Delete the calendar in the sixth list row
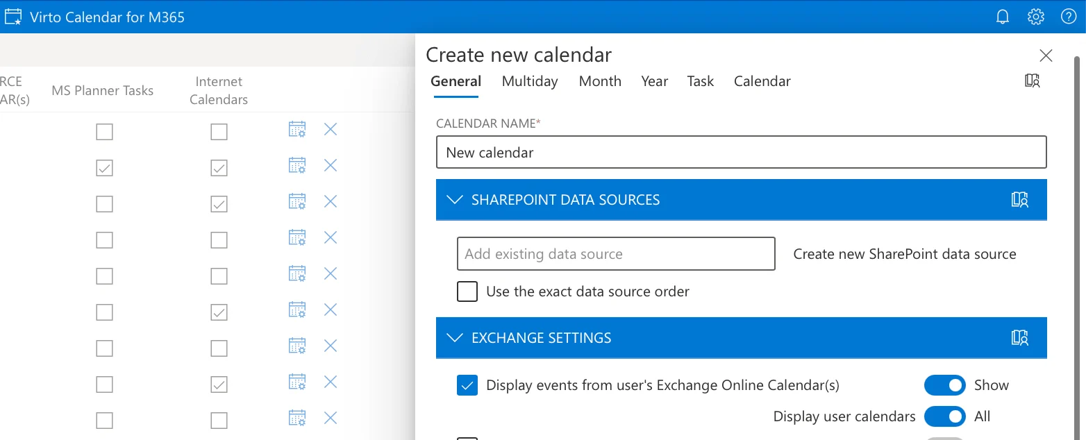1086x440 pixels. (x=331, y=310)
